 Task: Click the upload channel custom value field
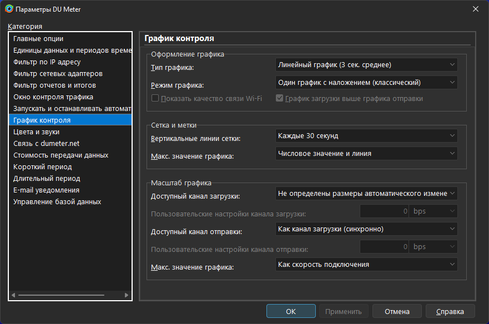[384, 247]
